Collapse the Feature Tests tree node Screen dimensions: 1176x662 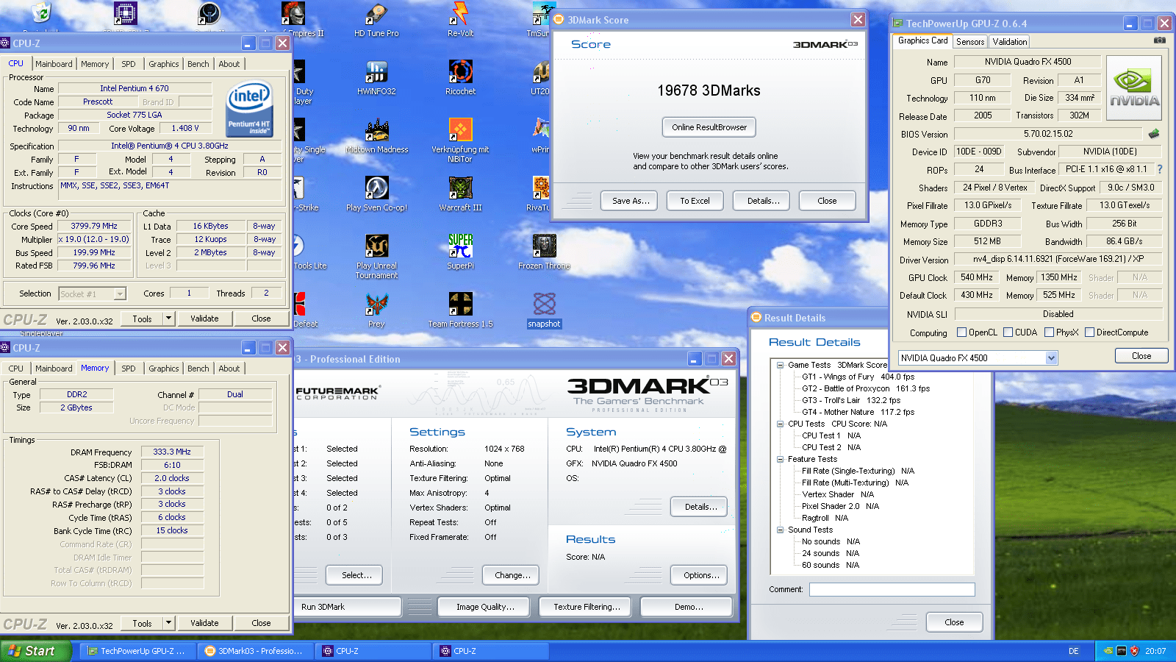tap(781, 459)
